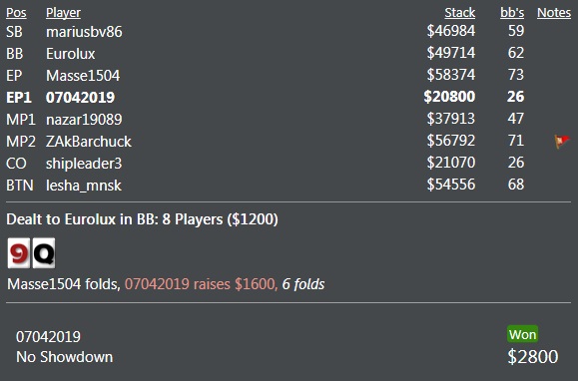
Task: Sort by the Stack column header
Action: tap(459, 13)
